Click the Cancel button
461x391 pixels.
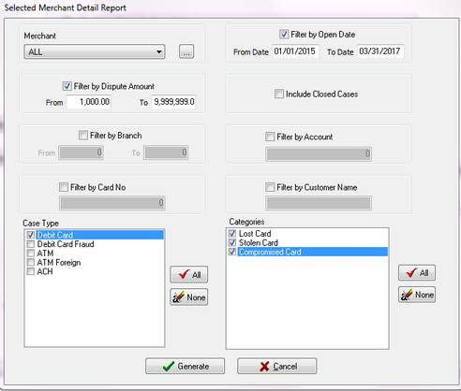pyautogui.click(x=277, y=366)
